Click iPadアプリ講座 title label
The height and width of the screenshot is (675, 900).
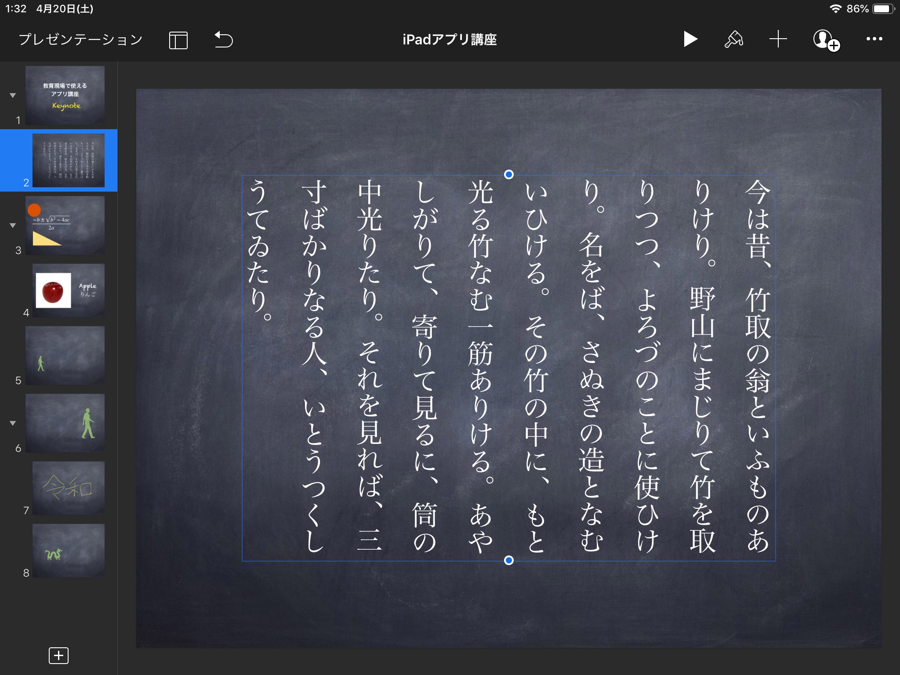tap(450, 40)
